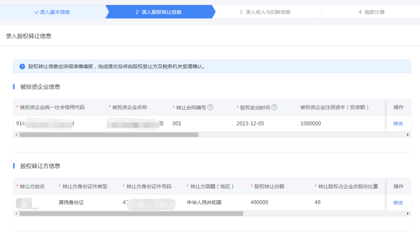Go to step 3 录入收入与扣除信息
420x234 pixels.
265,12
